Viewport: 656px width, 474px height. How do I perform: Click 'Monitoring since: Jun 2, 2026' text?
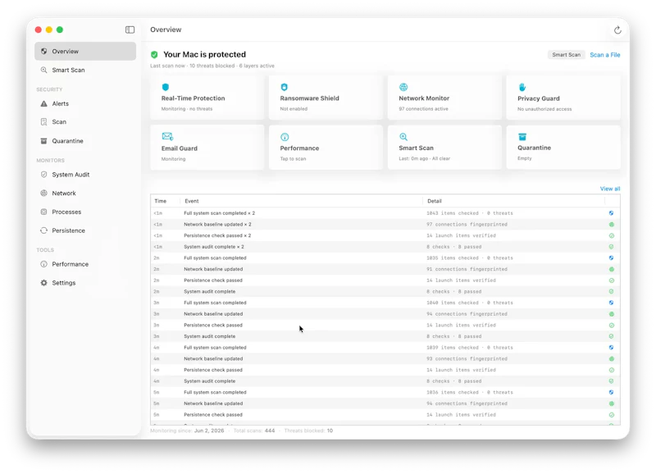pos(187,431)
